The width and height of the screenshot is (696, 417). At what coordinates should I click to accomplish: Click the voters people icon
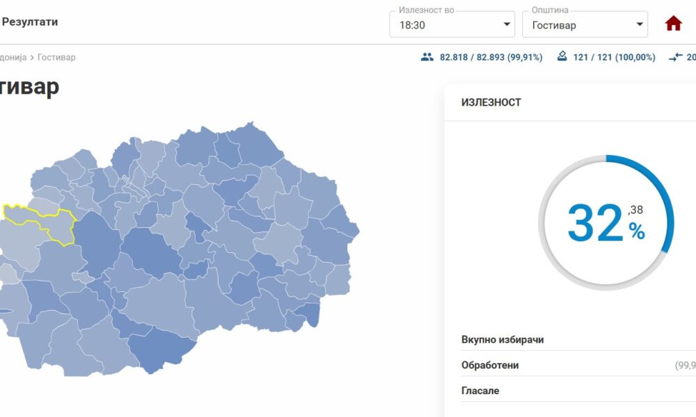(427, 57)
